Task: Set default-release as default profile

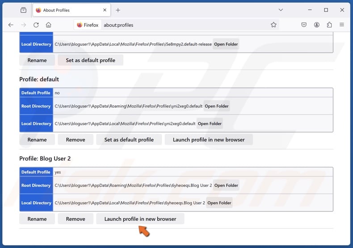Action: pos(91,60)
